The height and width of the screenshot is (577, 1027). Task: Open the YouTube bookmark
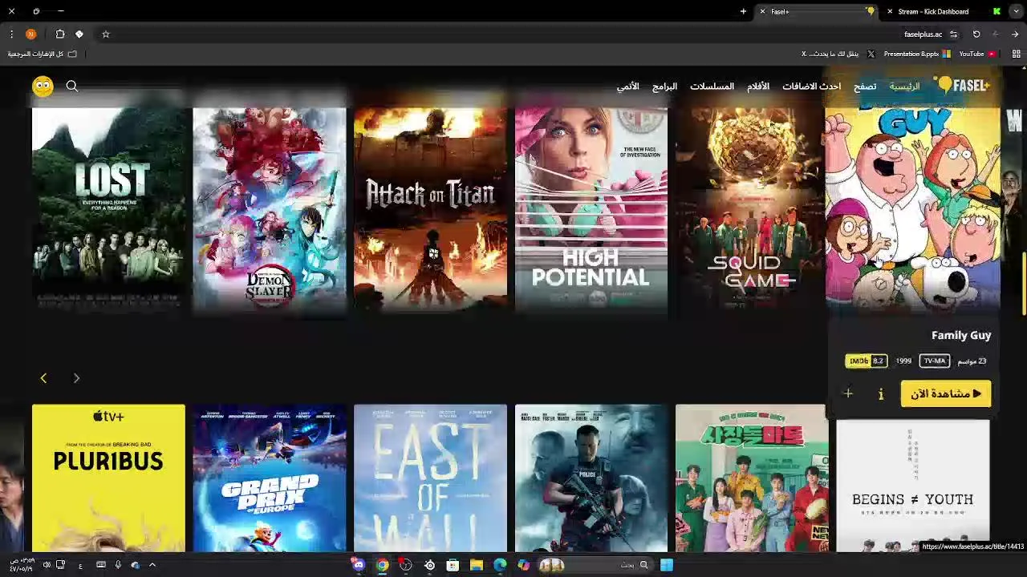click(x=976, y=54)
